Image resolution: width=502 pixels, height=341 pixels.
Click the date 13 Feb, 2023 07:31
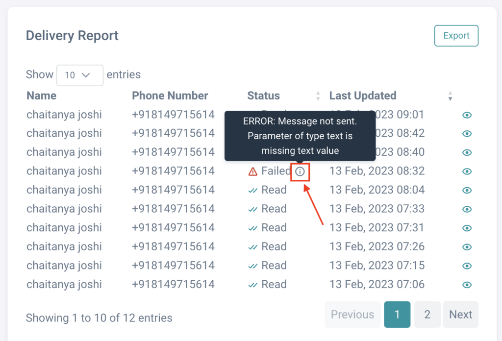[377, 227]
